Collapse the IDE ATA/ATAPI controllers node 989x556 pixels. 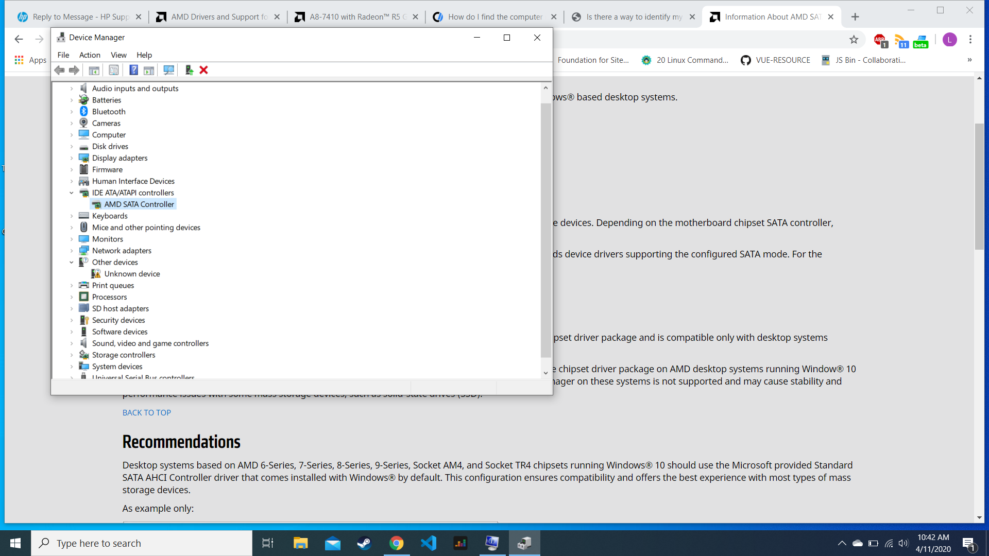click(x=72, y=193)
